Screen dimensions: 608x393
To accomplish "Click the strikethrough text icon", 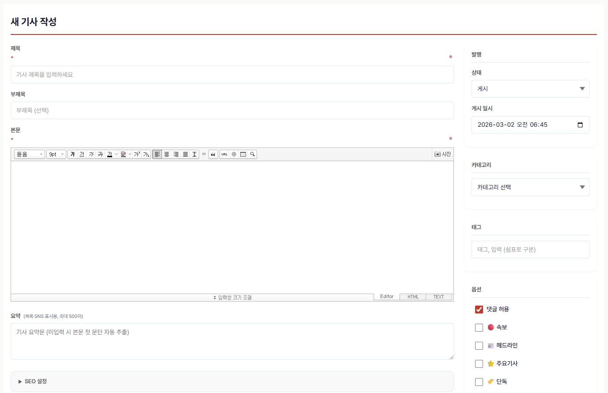I will pyautogui.click(x=100, y=154).
